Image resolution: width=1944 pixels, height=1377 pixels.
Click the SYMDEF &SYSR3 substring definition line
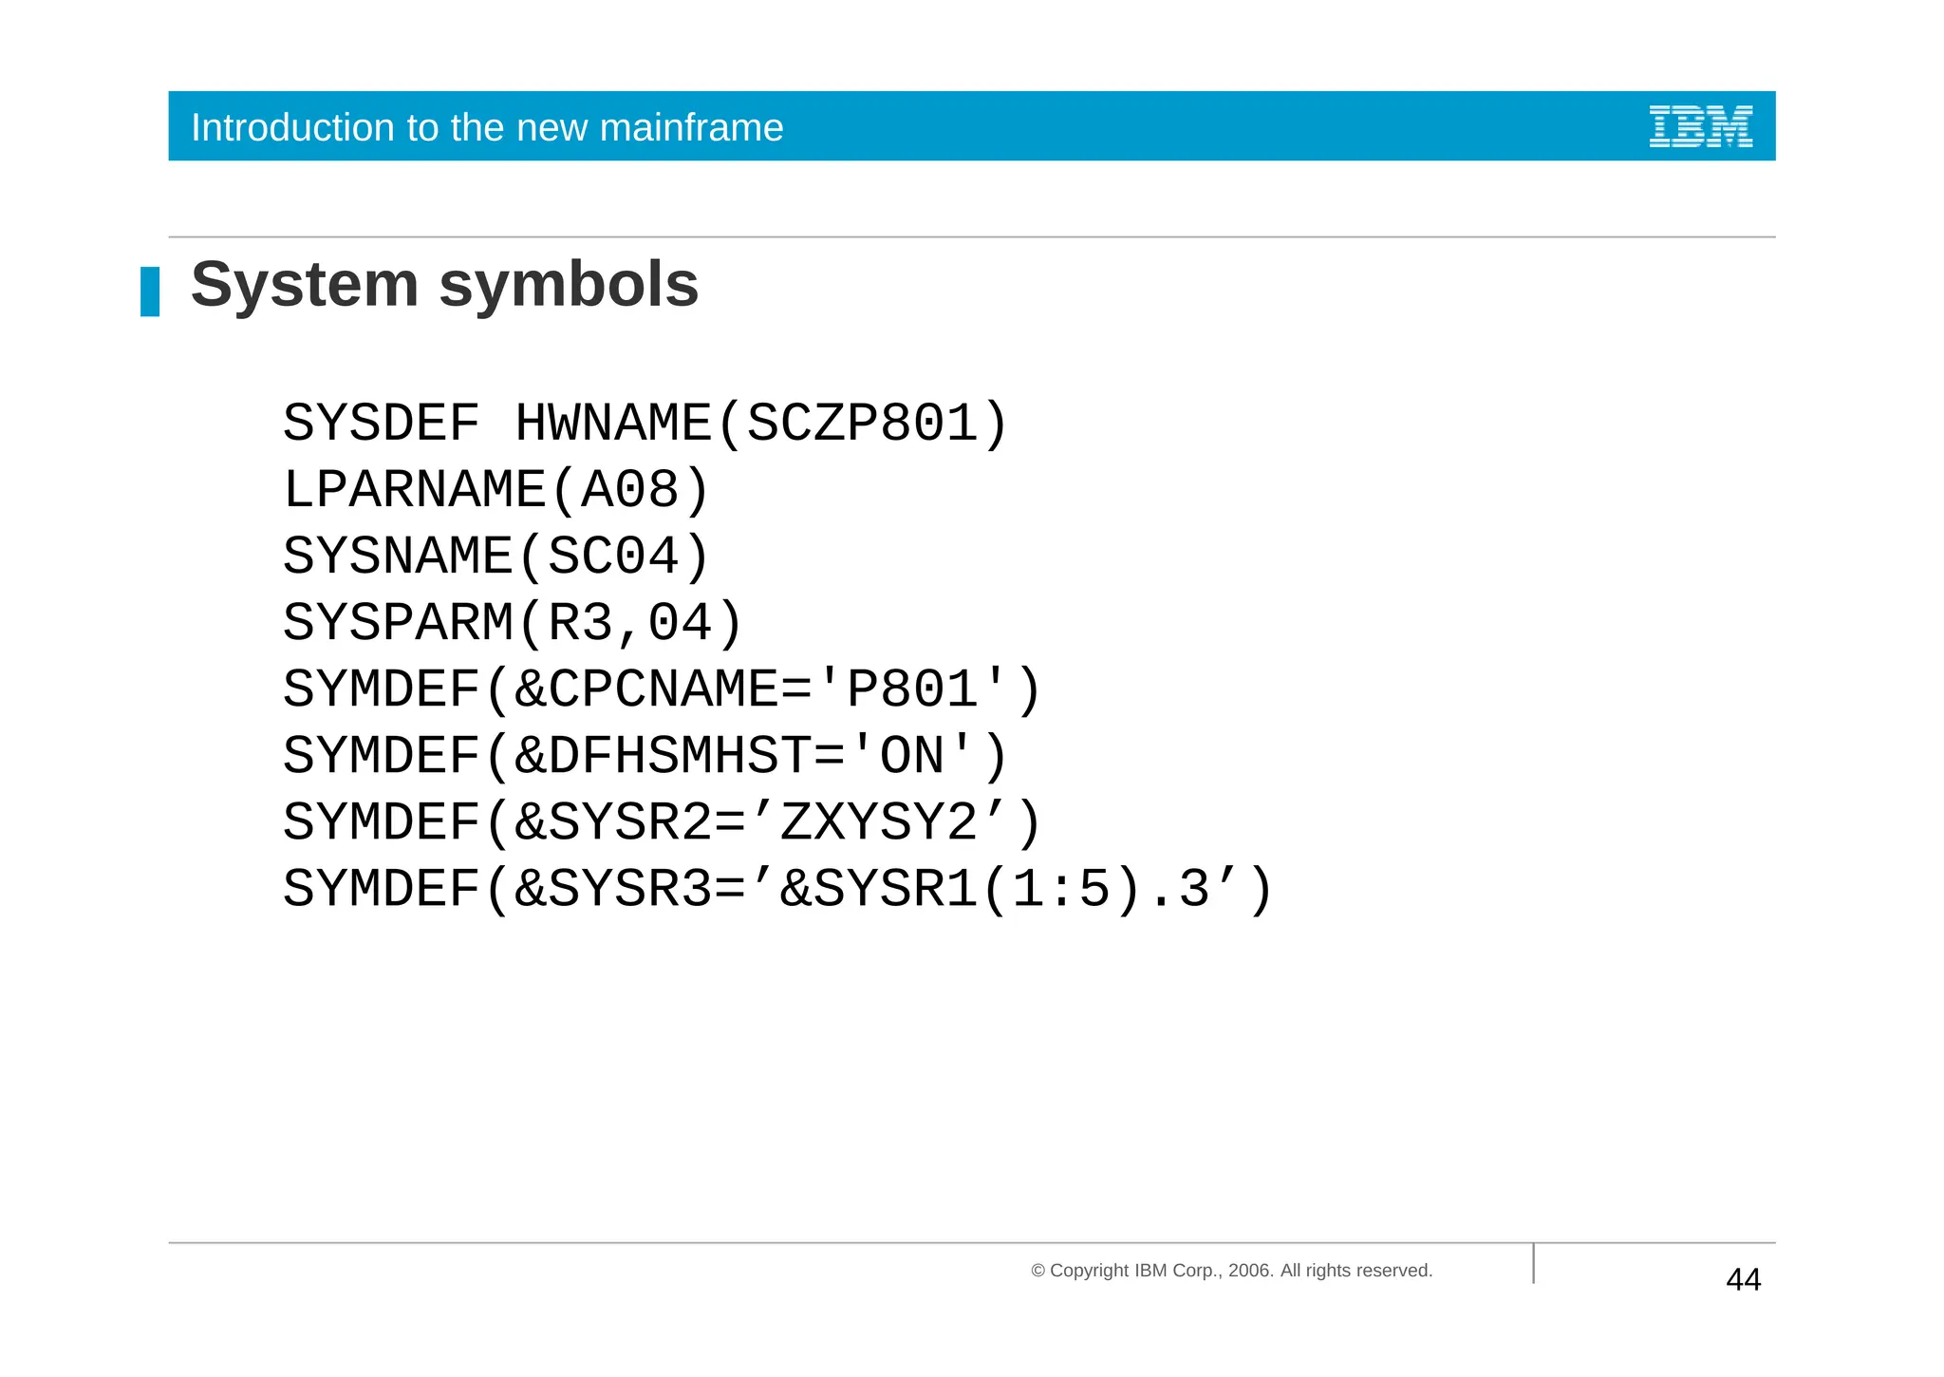click(777, 890)
